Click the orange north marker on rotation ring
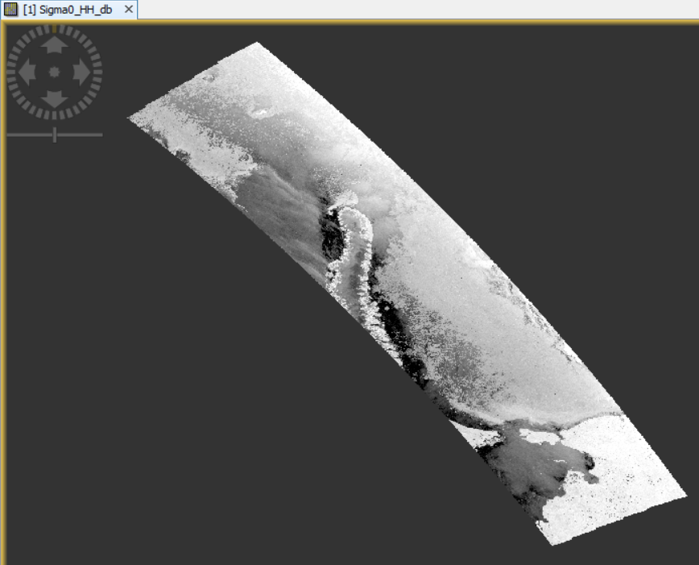This screenshot has height=565, width=699. [54, 27]
